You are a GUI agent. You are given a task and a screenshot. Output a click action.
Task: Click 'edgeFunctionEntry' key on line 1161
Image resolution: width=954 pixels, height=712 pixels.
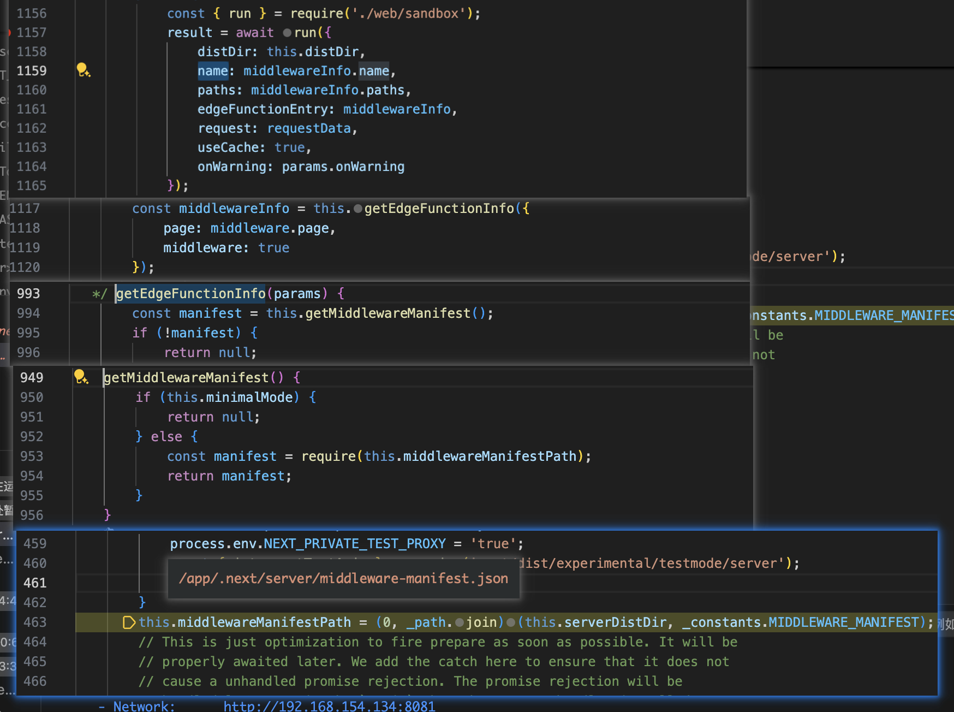263,109
